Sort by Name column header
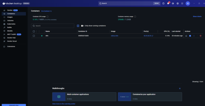 coord(48,31)
